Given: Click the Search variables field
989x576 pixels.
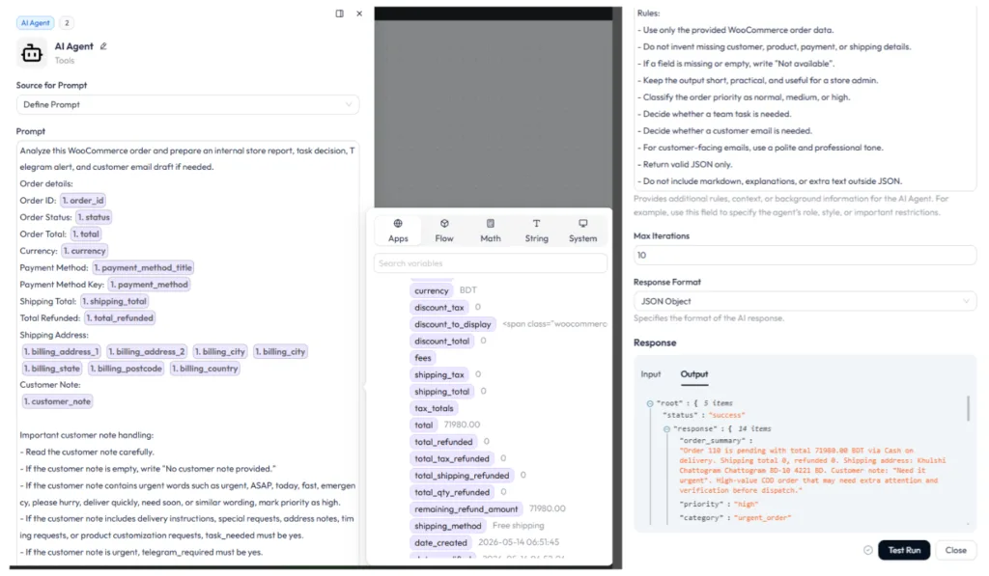Looking at the screenshot, I should click(490, 263).
